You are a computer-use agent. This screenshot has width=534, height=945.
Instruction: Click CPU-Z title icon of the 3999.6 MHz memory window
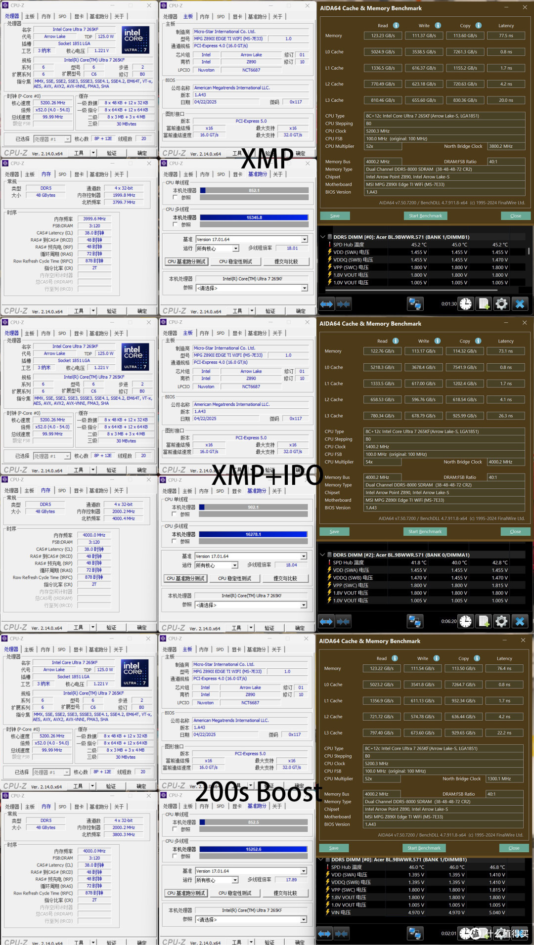coord(5,163)
